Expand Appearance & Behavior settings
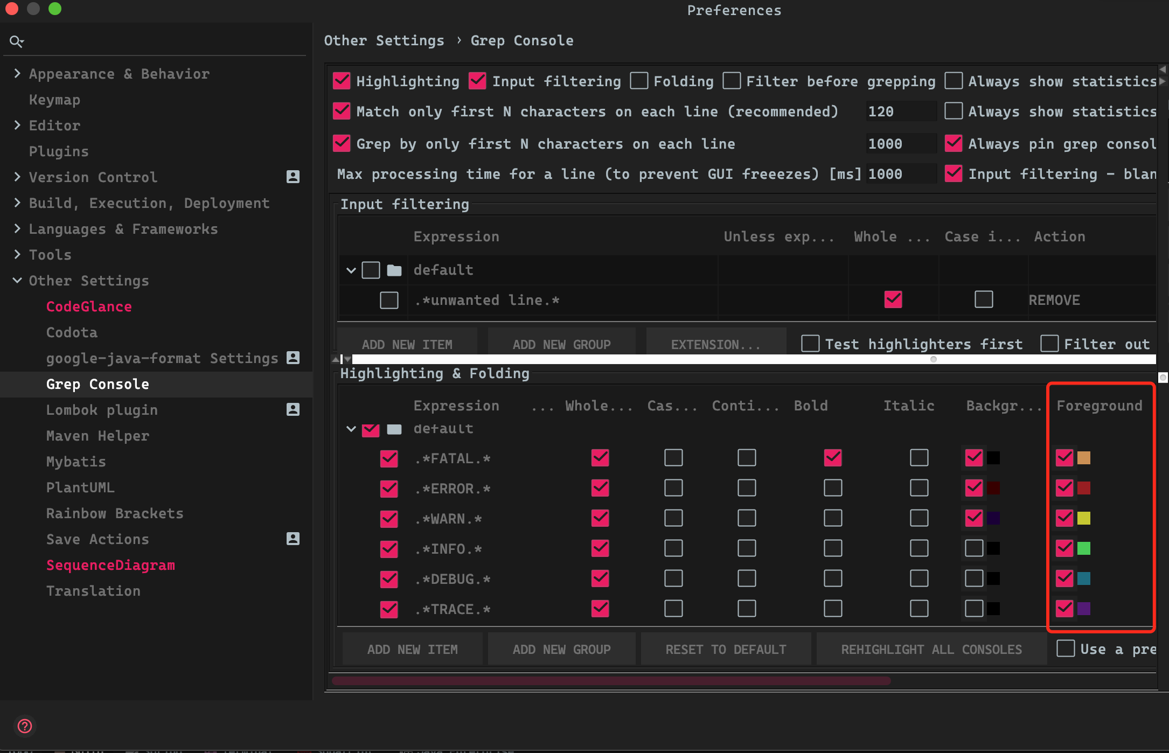Image resolution: width=1169 pixels, height=753 pixels. [x=17, y=73]
